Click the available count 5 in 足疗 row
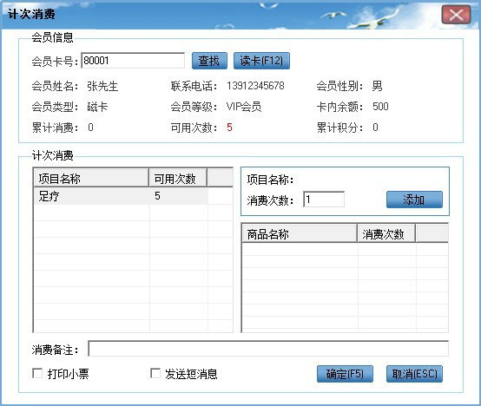 click(157, 196)
